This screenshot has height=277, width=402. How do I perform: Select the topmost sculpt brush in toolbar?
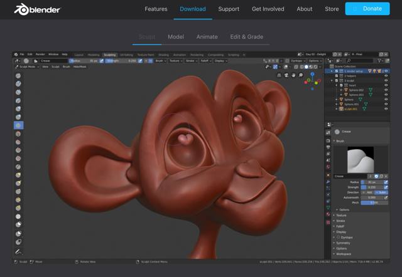coord(19,75)
